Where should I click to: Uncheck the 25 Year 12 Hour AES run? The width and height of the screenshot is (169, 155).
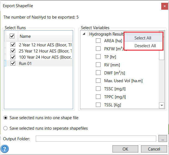[13, 51]
